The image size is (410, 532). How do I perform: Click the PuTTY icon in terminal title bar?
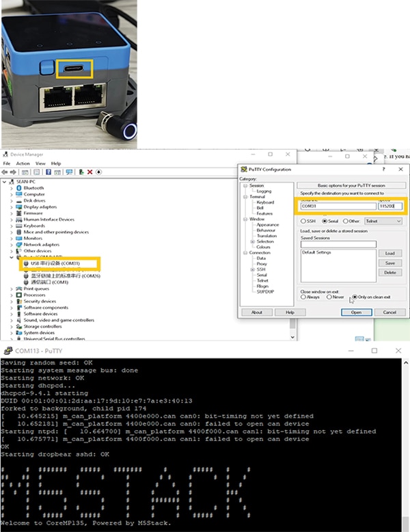[8, 350]
